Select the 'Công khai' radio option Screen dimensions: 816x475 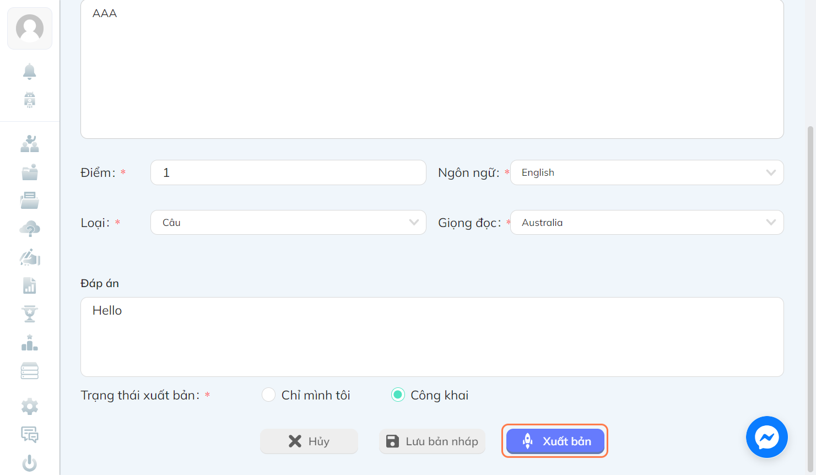point(398,395)
